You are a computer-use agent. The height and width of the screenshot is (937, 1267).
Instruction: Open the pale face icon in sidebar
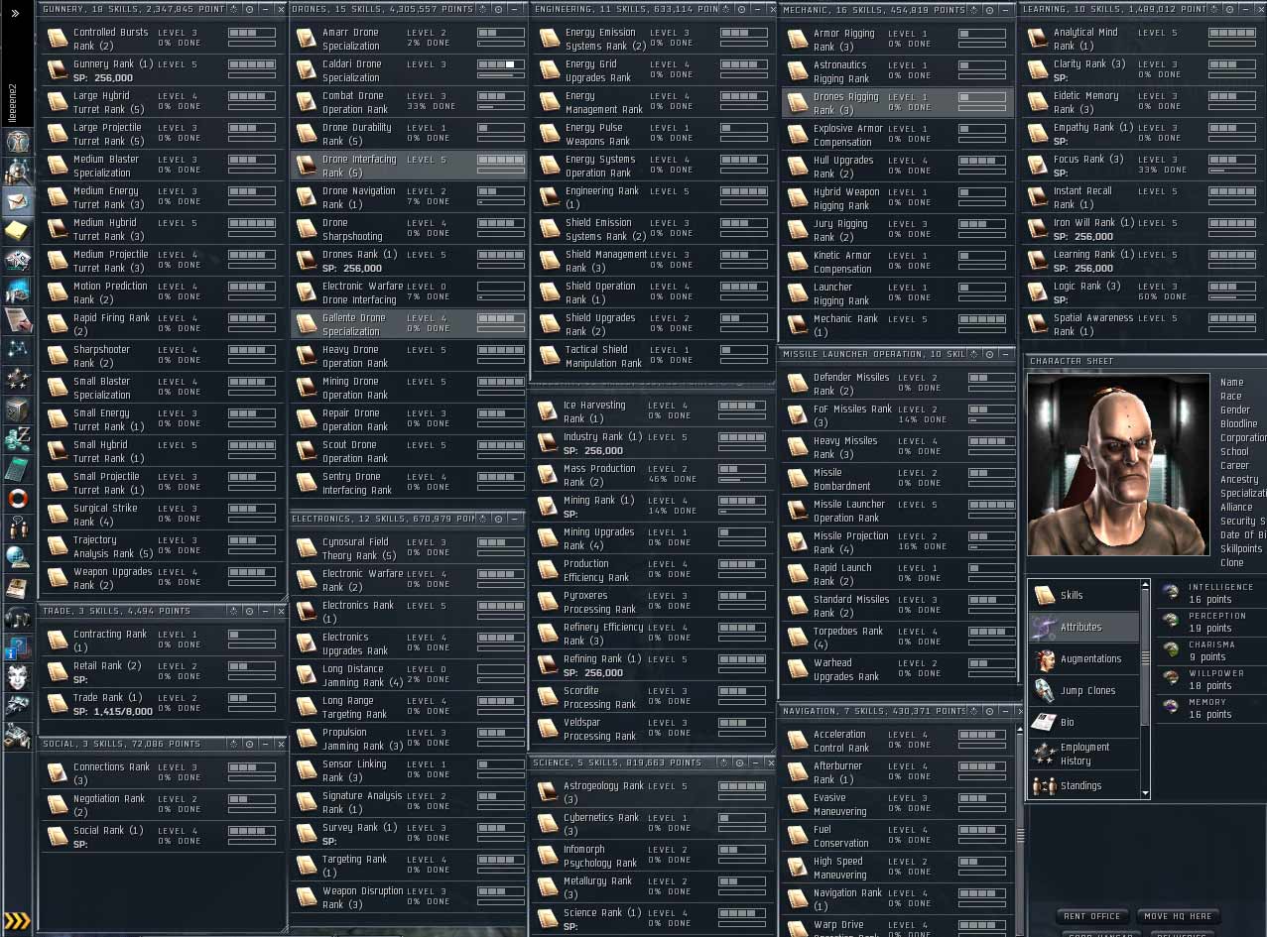(x=19, y=677)
